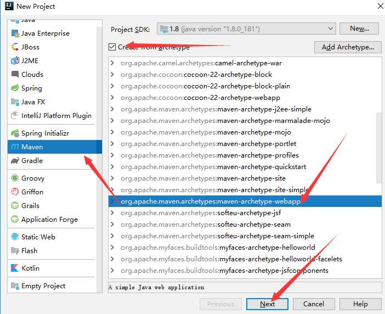
Task: Select maven-archetype-site-simple row
Action: (245, 190)
